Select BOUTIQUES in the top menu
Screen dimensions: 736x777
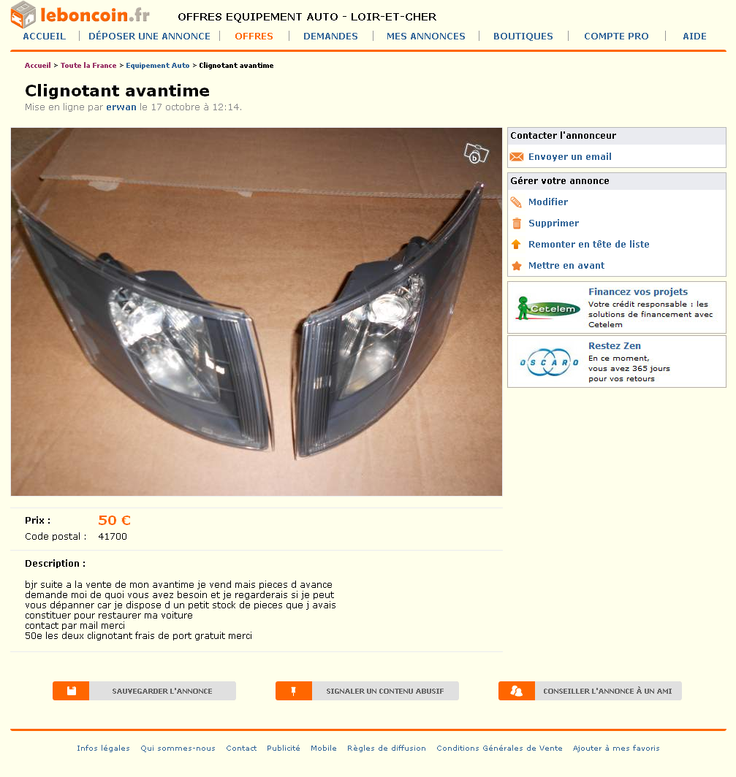coord(523,37)
